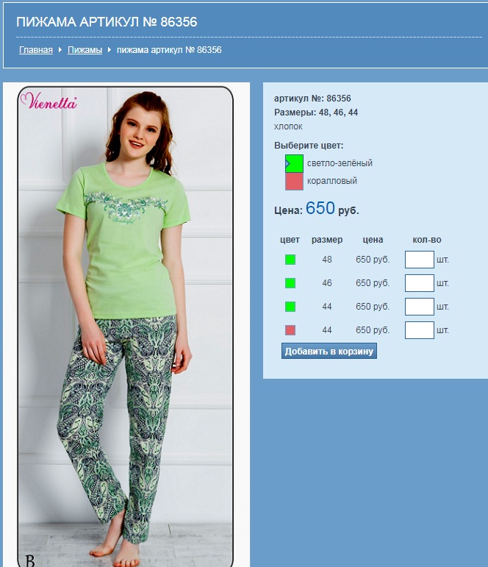Click the светло-зелёный color label
This screenshot has width=488, height=567.
coord(340,163)
